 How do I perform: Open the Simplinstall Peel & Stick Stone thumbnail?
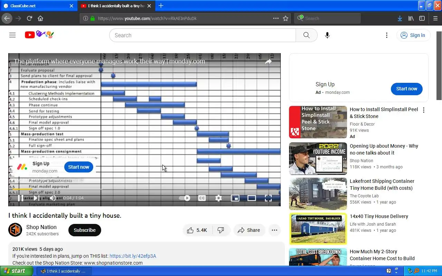pyautogui.click(x=318, y=122)
